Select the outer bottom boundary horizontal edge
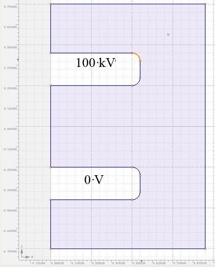 [128, 248]
